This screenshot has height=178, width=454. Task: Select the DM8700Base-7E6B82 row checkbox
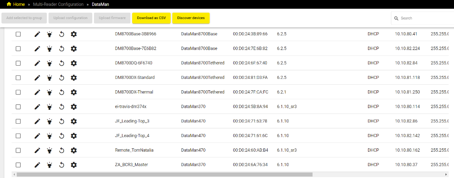(18, 49)
